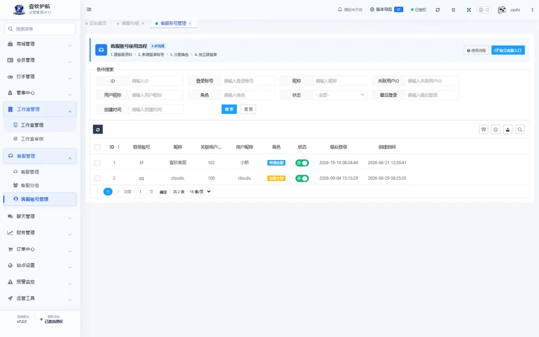Click the blue 搜索 button
Screen dimensions: 539x337
pos(229,110)
